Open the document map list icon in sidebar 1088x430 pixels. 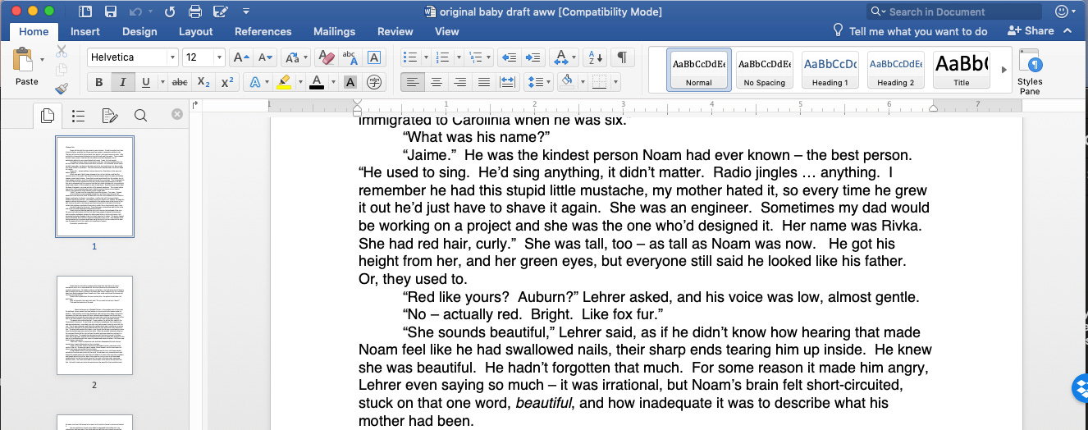tap(78, 116)
